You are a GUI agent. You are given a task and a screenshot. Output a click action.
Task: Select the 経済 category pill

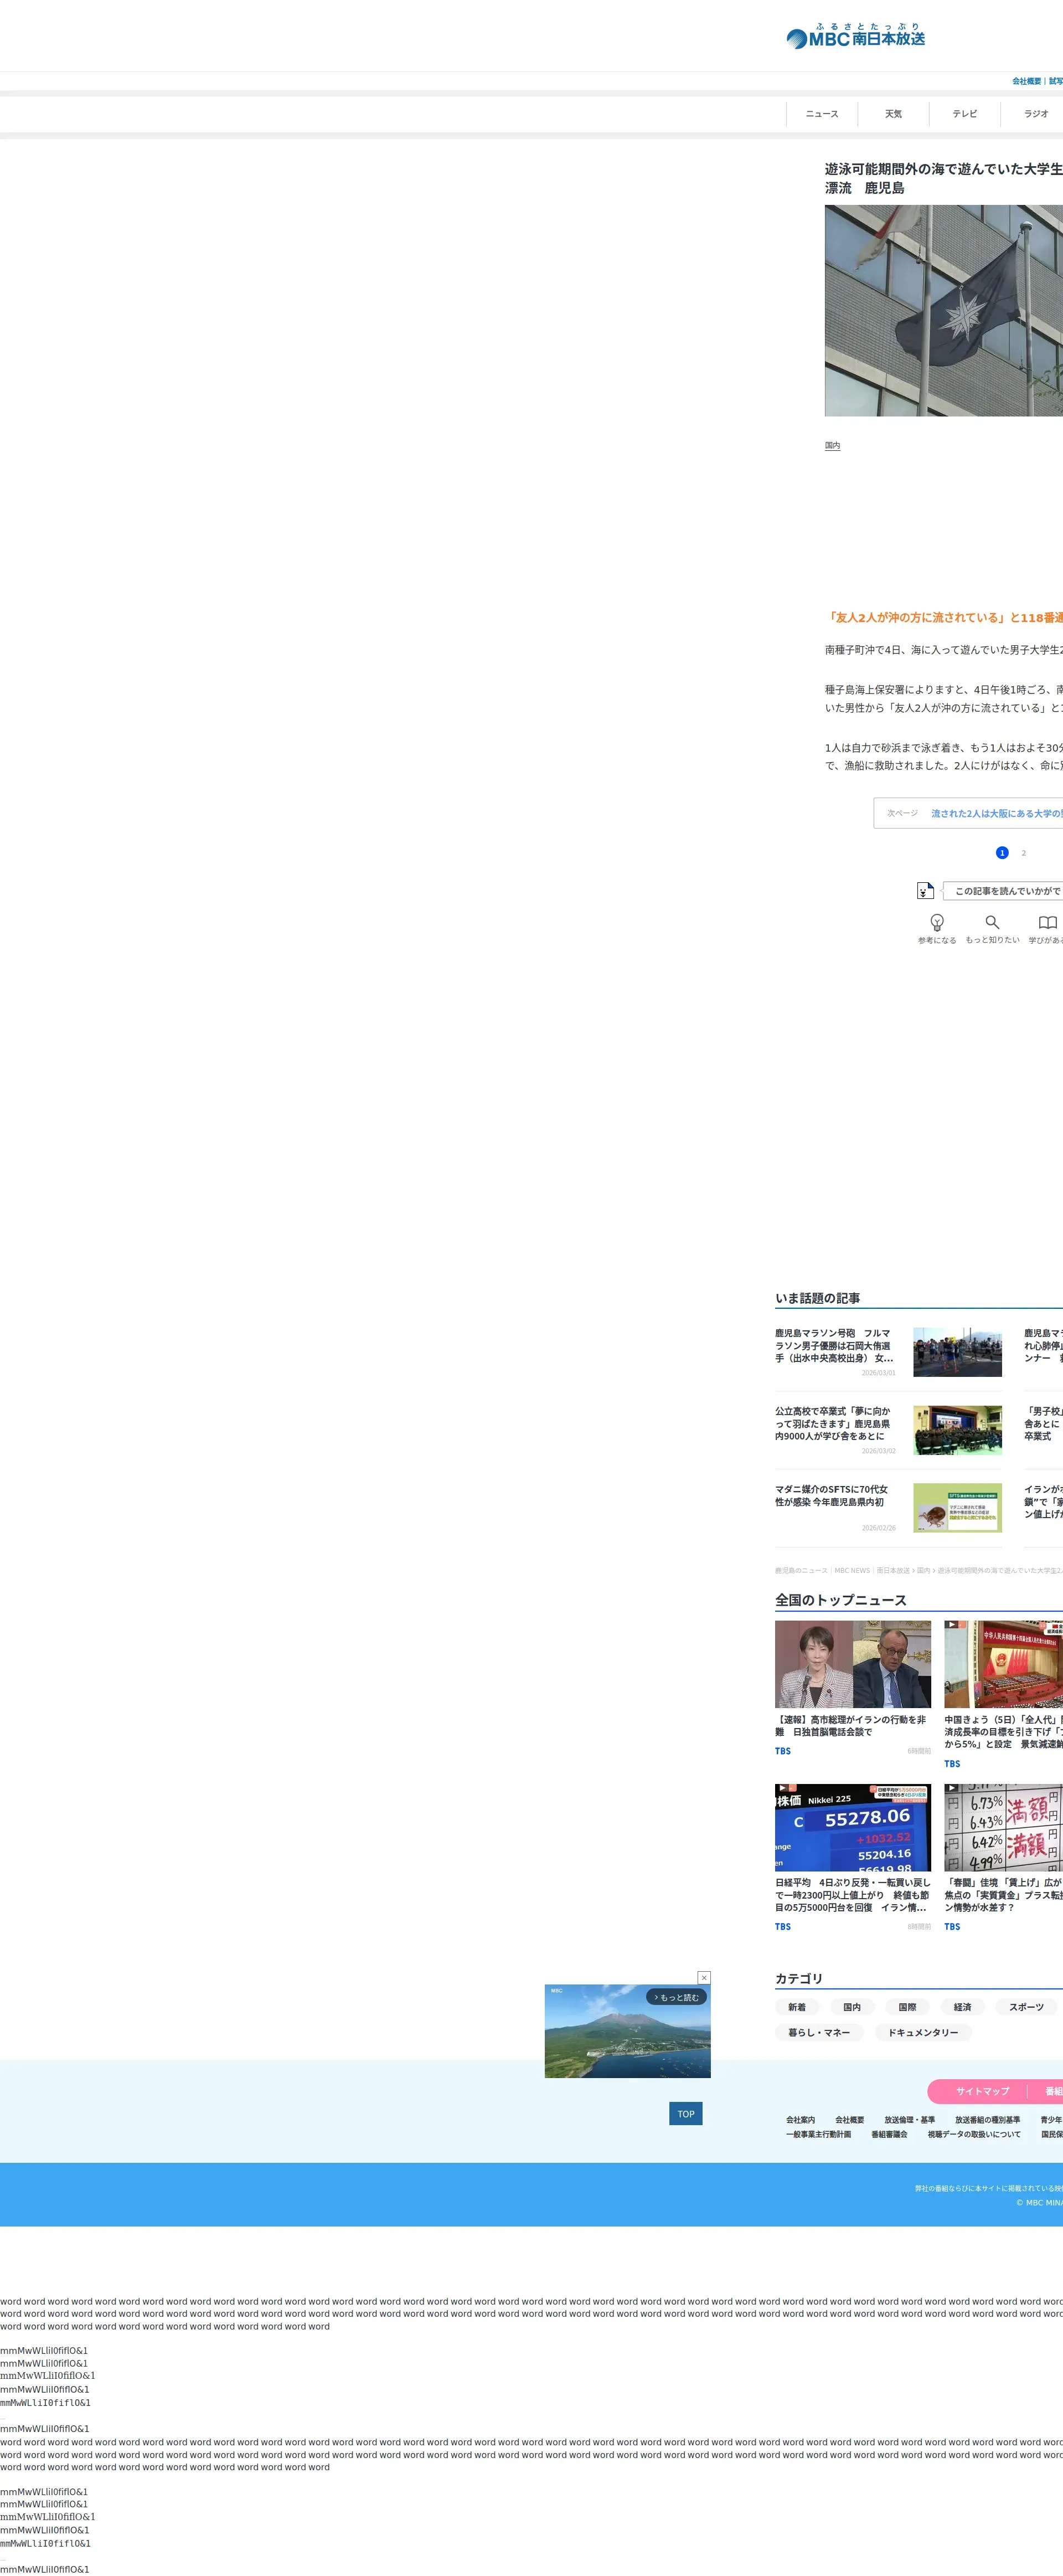point(962,2007)
